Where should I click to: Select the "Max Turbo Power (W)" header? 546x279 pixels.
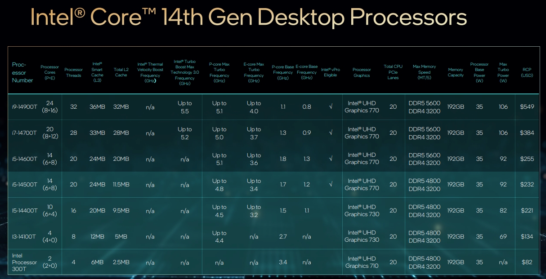(x=503, y=72)
